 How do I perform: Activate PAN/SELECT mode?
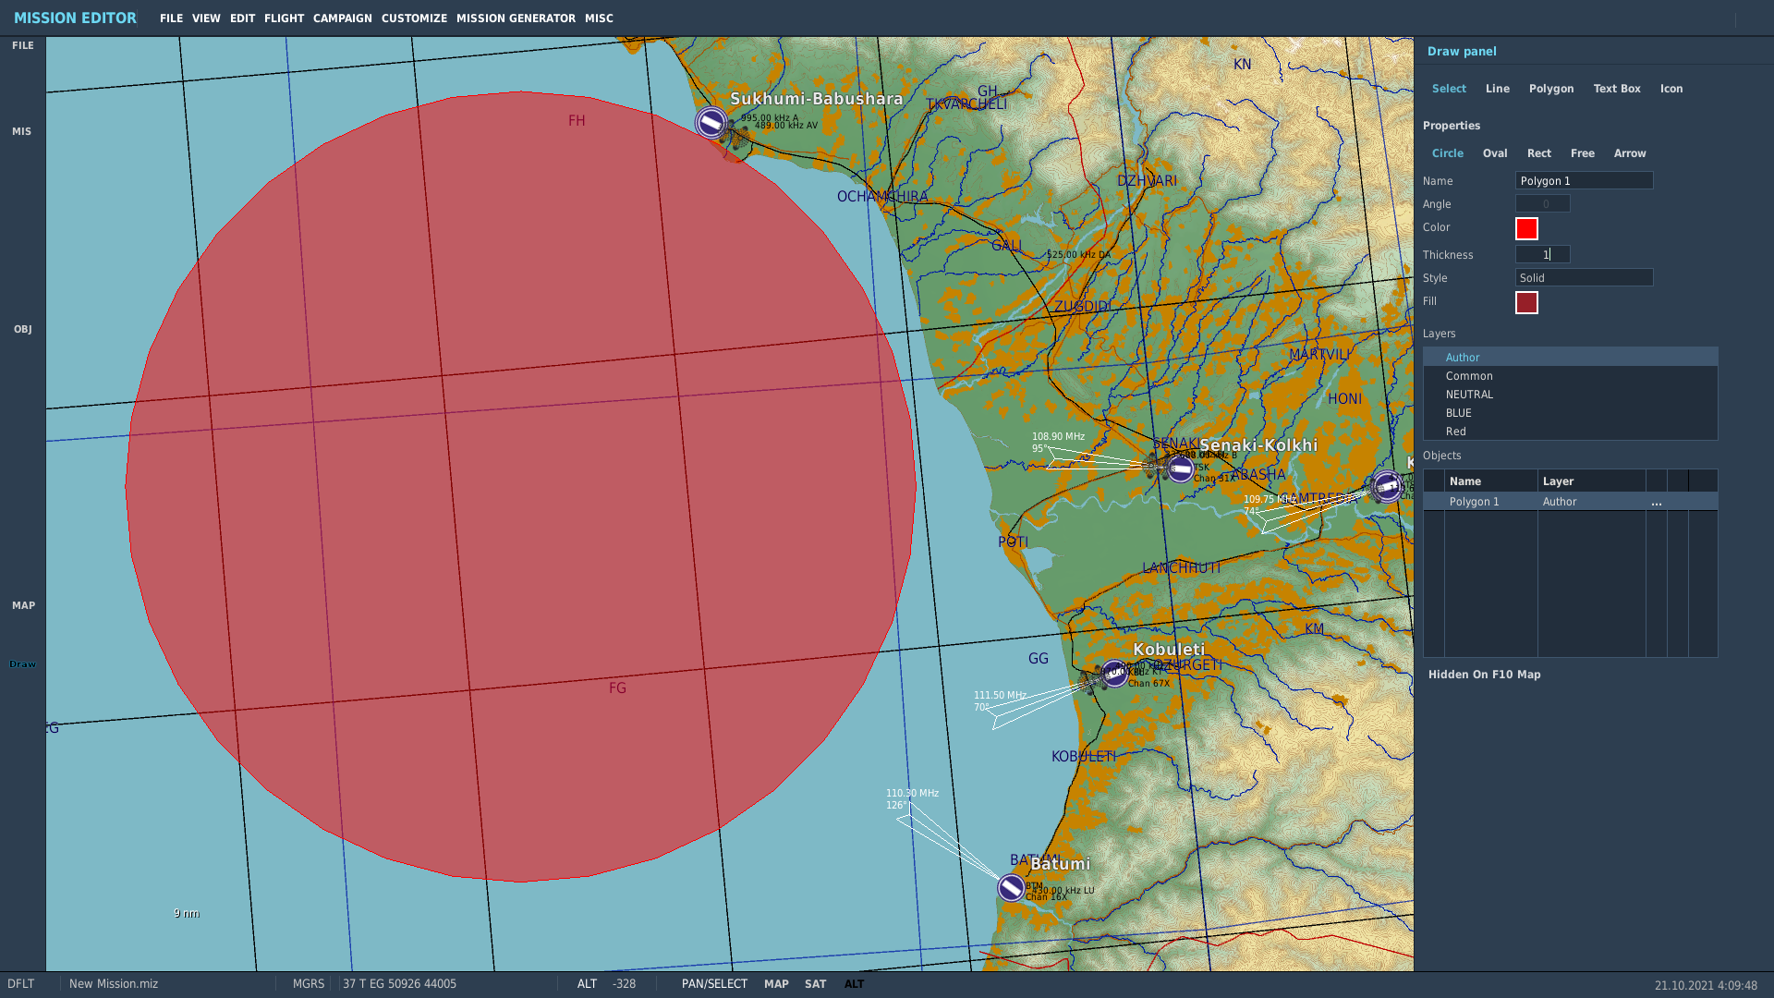(714, 984)
